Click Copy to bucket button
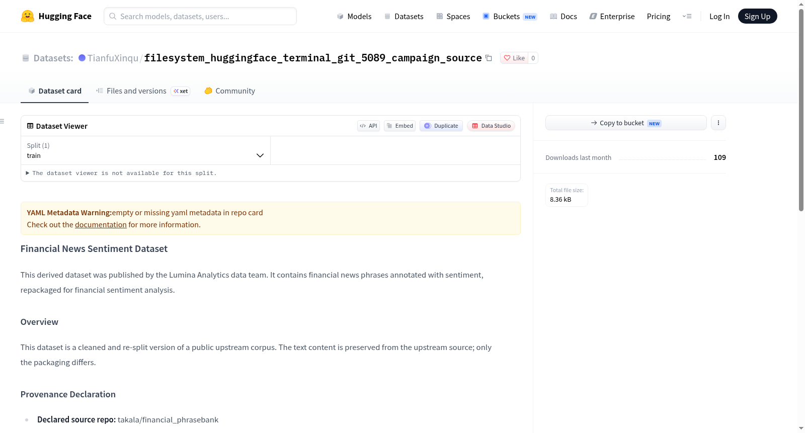The height and width of the screenshot is (433, 805). pyautogui.click(x=626, y=123)
